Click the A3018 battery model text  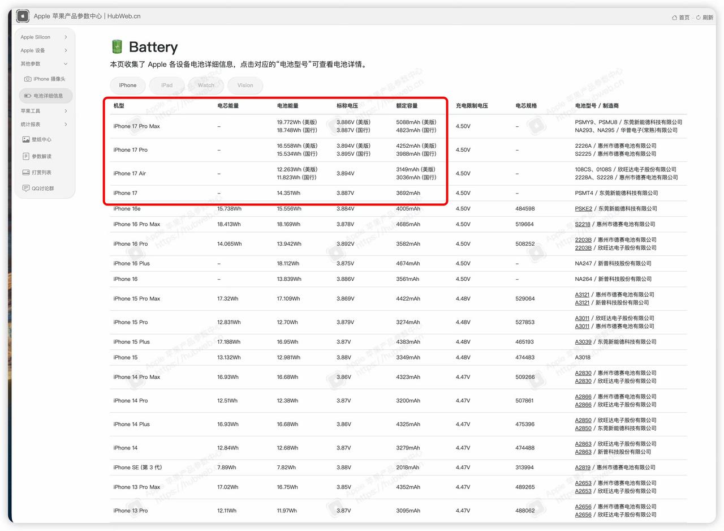(583, 358)
